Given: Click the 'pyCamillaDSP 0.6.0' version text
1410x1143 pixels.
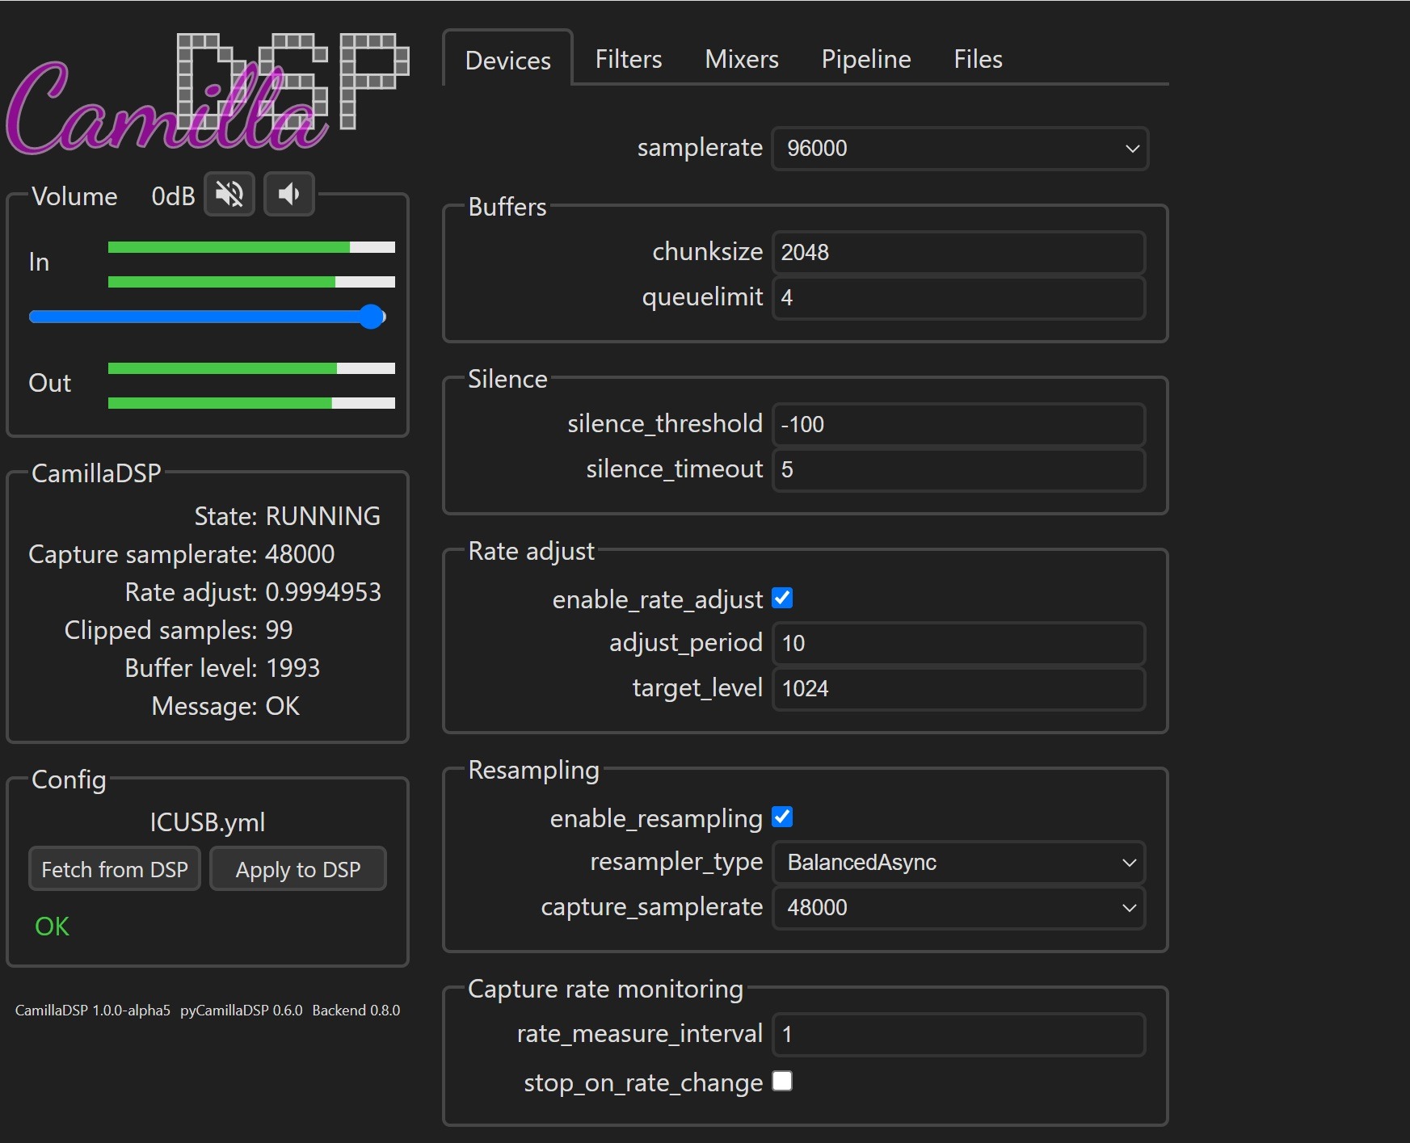Looking at the screenshot, I should click(x=242, y=1011).
